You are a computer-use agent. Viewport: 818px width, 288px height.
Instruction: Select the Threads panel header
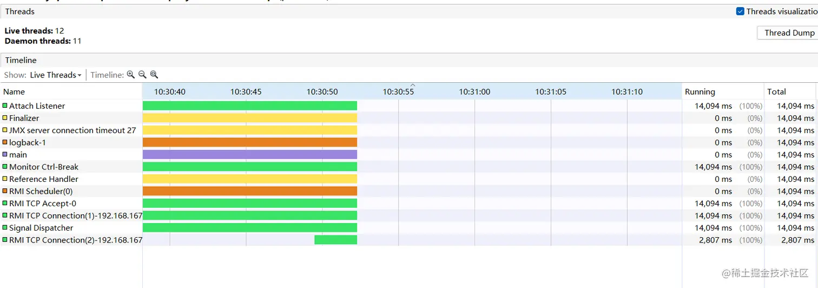pos(20,11)
